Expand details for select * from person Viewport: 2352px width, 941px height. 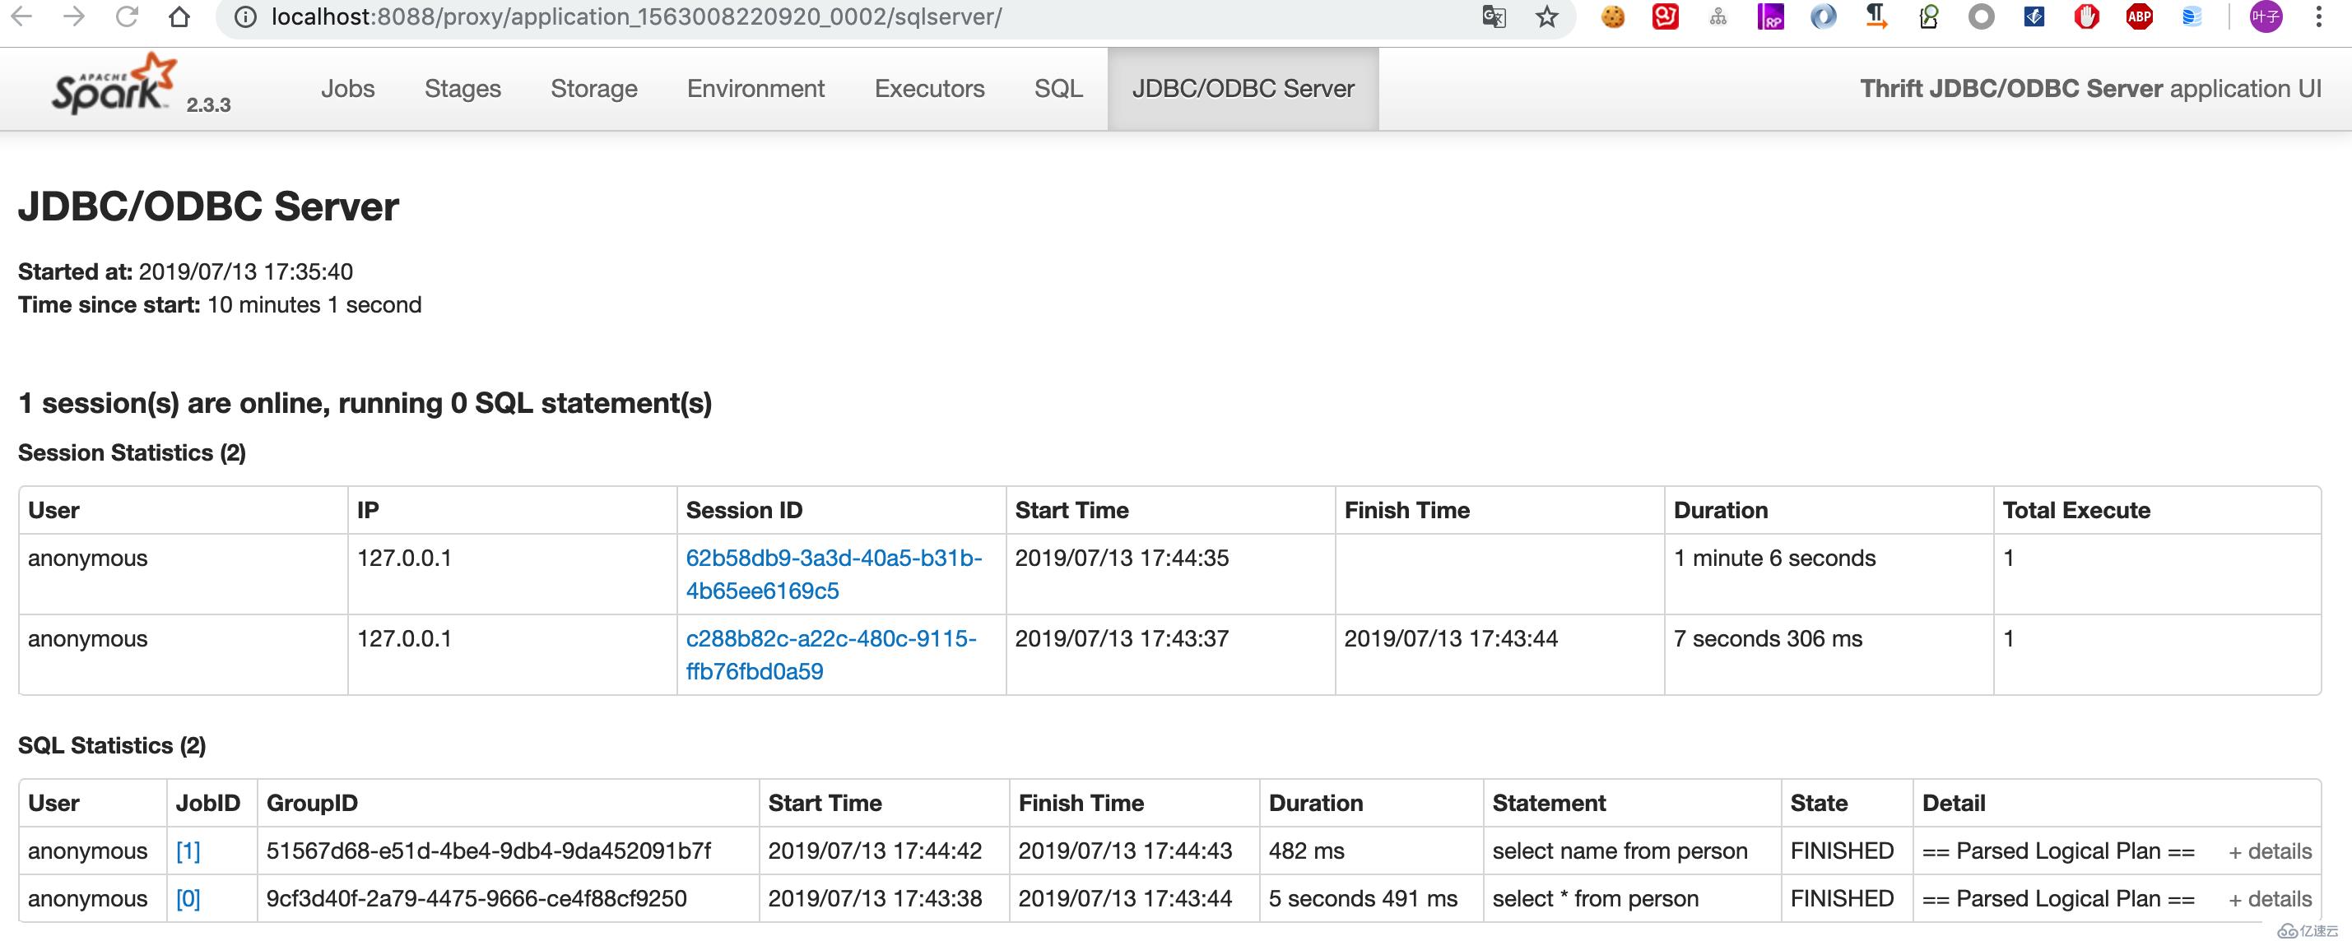point(2270,899)
